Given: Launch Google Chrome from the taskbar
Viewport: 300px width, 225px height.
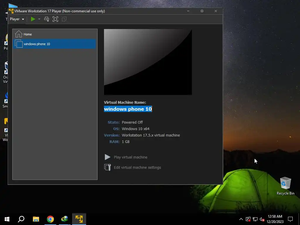Looking at the screenshot, I should (x=50, y=219).
